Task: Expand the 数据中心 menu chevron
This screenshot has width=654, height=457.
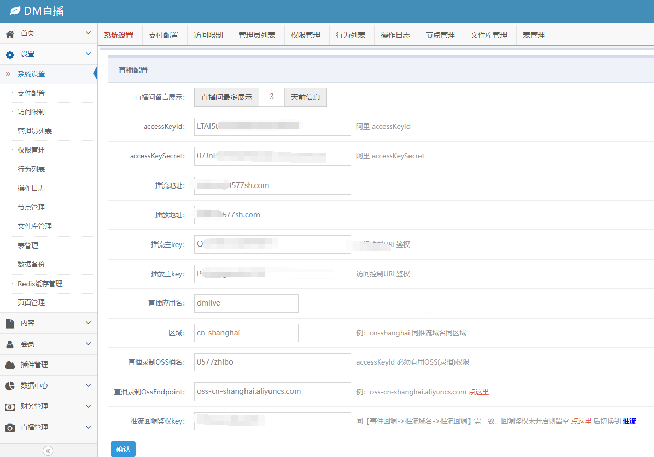Action: (88, 386)
